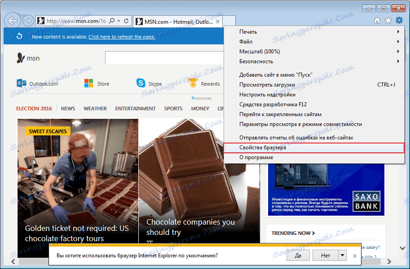Image resolution: width=410 pixels, height=269 pixels.
Task: Click the Saxo Bank advertisement
Action: 326,190
